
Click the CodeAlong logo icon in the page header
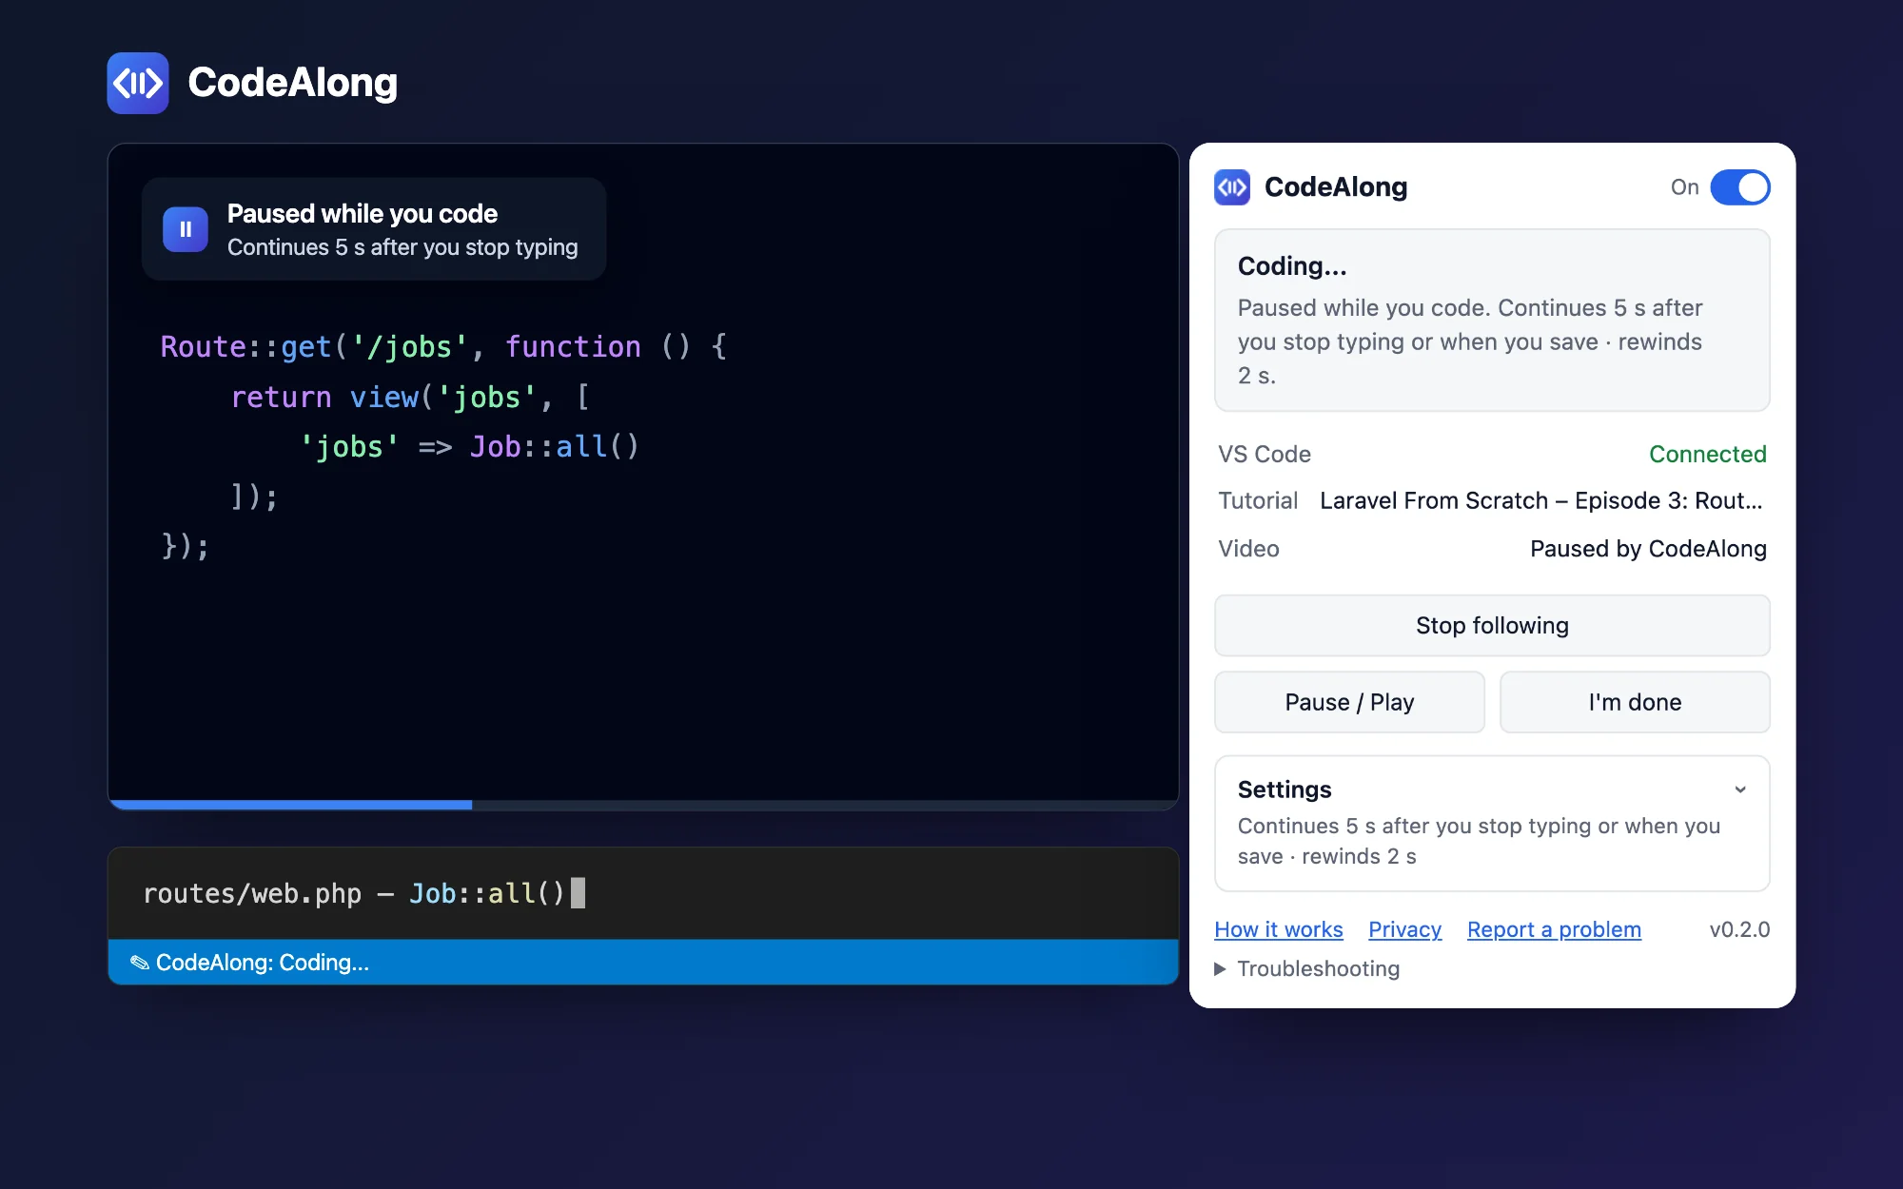[x=138, y=83]
